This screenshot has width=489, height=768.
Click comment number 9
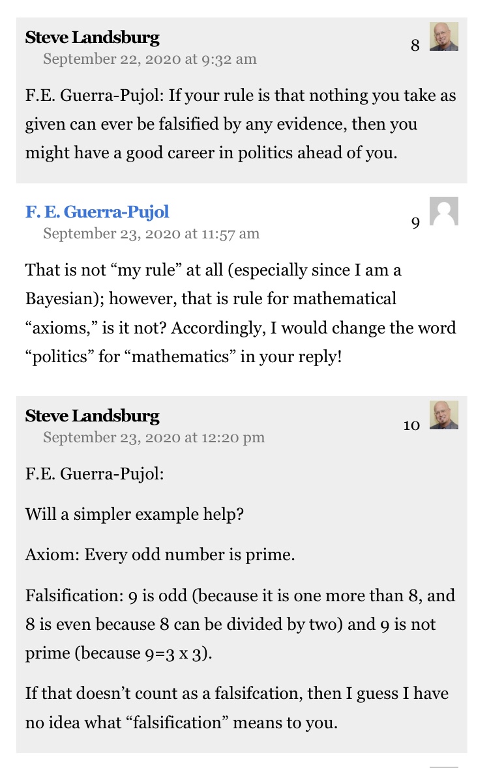415,223
